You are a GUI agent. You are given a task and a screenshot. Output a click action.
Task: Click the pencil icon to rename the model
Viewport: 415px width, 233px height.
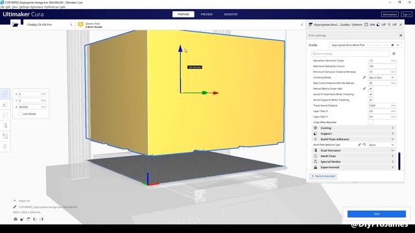pyautogui.click(x=15, y=207)
